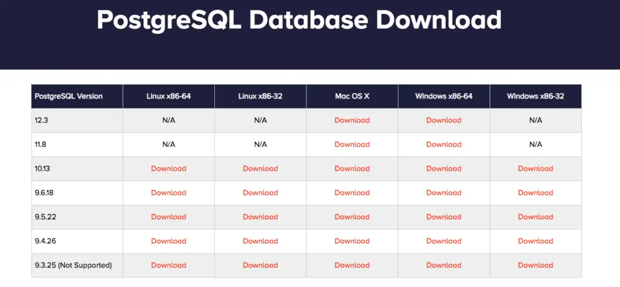Image resolution: width=620 pixels, height=287 pixels.
Task: Select the 10.13 version cell
Action: pos(77,169)
